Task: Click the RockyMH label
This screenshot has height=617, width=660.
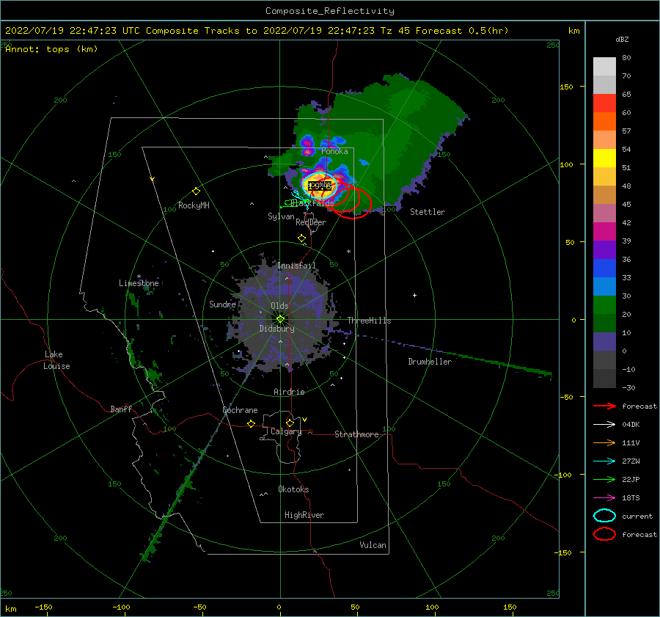Action: [x=194, y=205]
